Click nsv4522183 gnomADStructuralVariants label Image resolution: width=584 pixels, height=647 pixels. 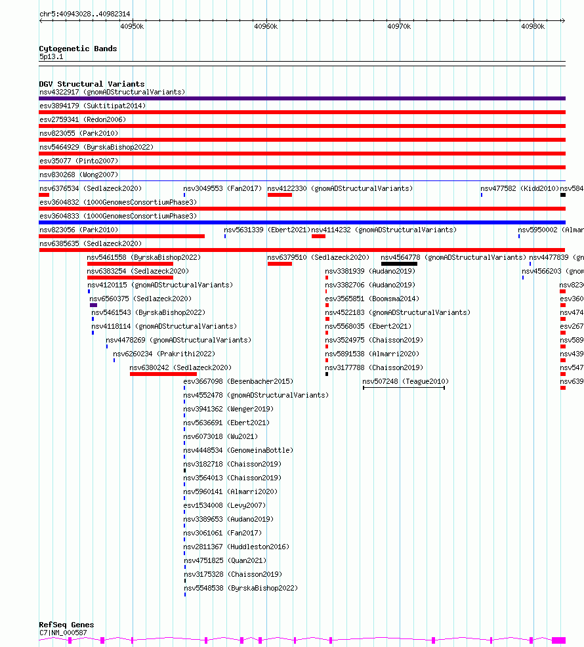pos(398,313)
